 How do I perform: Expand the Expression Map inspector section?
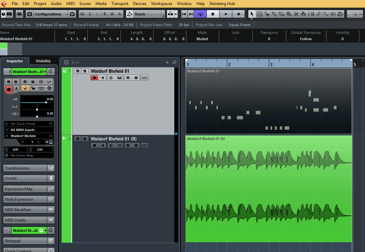pos(25,189)
